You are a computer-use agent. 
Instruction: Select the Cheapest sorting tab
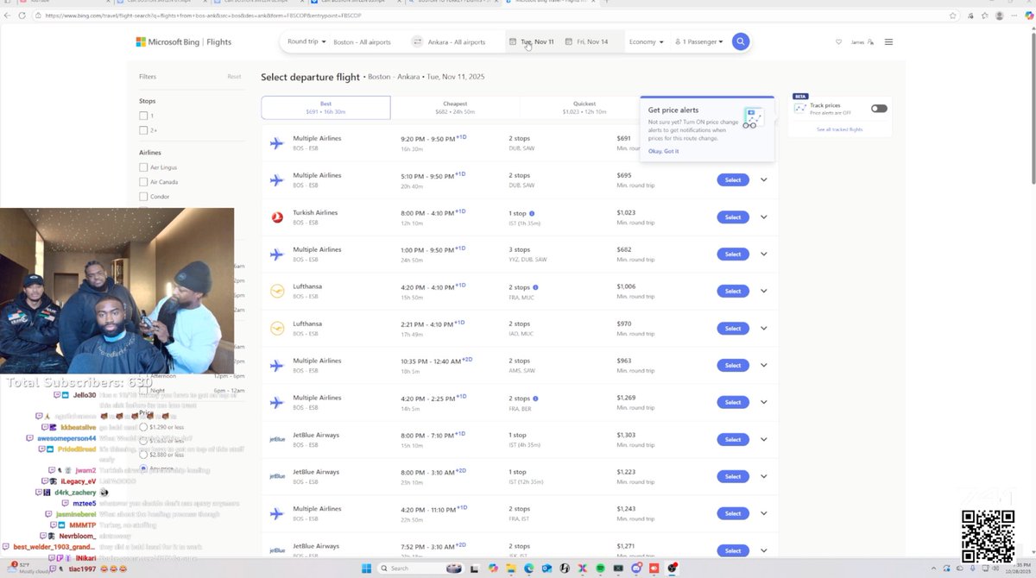tap(455, 108)
